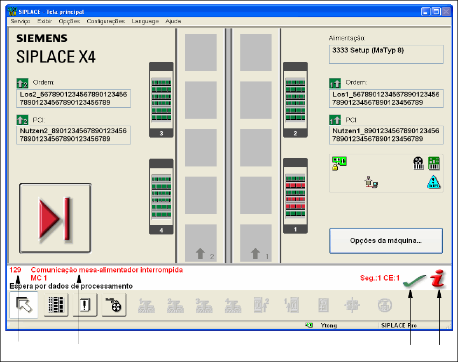Click the lane 2 Ordem arrow icon
This screenshot has height=362, width=458.
(x=23, y=83)
